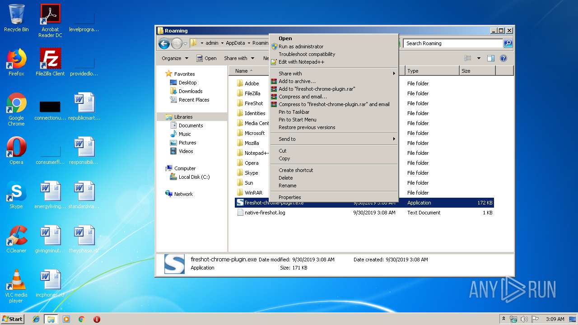
Task: Click change view icon in toolbar
Action: 468,58
